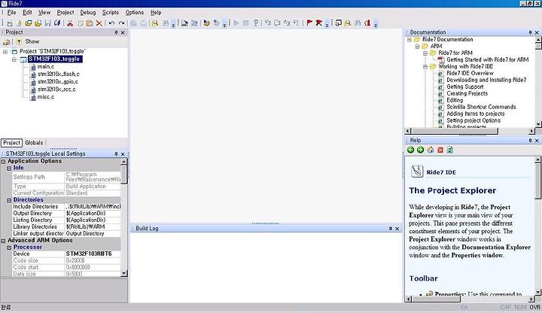The image size is (542, 313).
Task: Click the Help forward green arrow
Action: [x=420, y=150]
